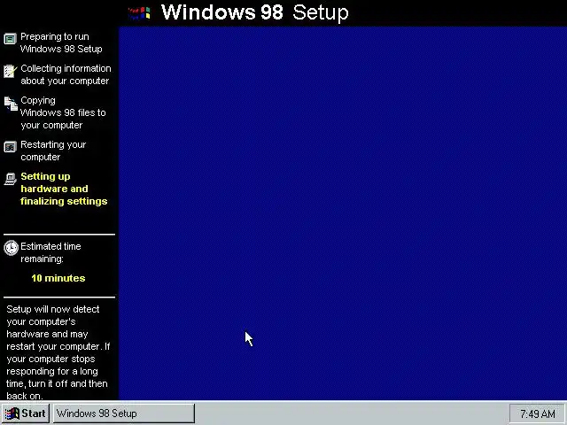The image size is (567, 425).
Task: Click the Windows flag logo in header
Action: coord(139,13)
